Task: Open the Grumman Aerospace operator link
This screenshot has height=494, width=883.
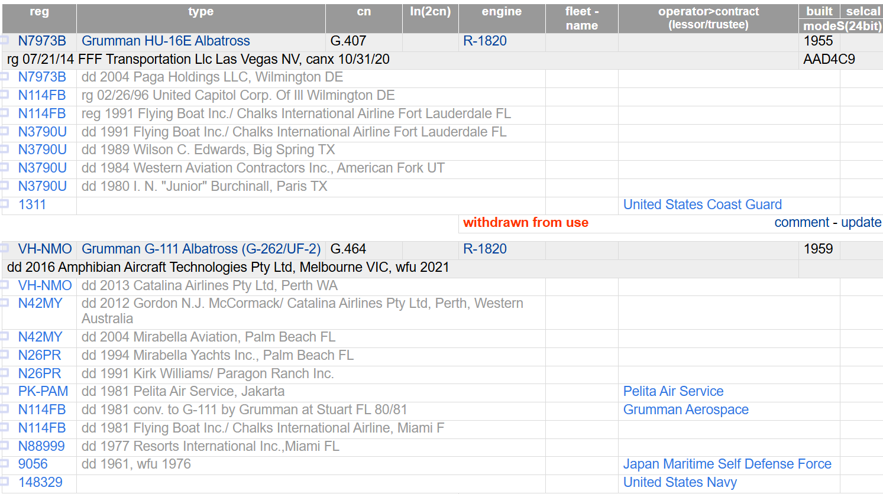Action: (685, 409)
